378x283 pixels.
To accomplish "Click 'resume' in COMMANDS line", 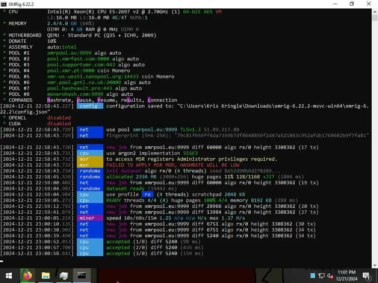I will (x=106, y=100).
